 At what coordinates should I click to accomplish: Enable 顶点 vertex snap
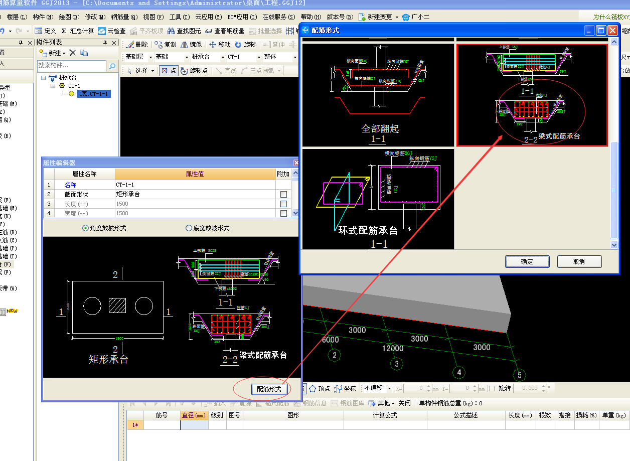319,388
